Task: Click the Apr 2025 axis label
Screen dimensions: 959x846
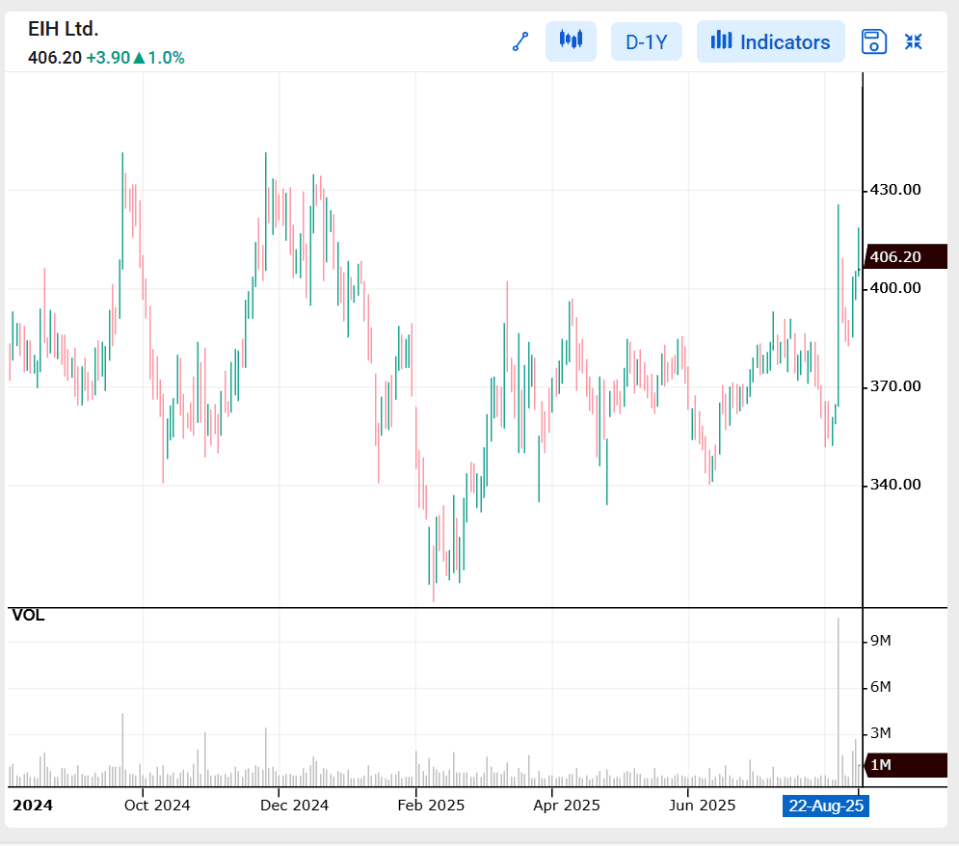Action: click(567, 805)
